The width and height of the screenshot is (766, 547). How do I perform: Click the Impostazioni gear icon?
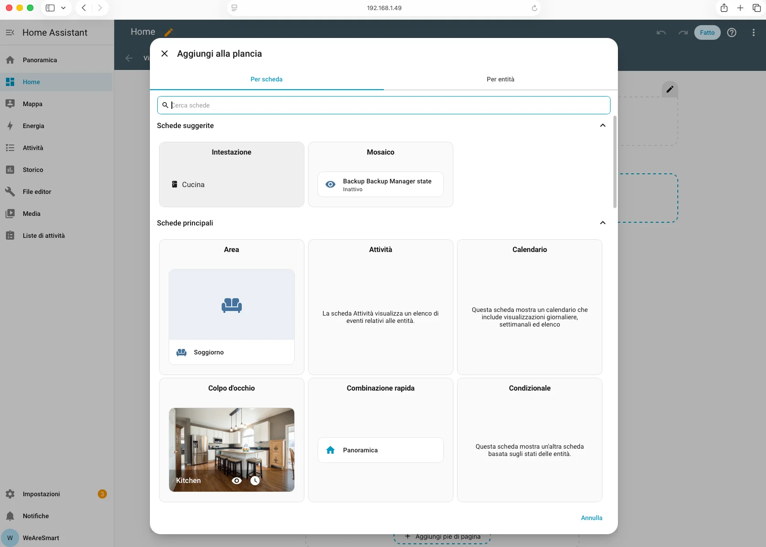(x=10, y=494)
